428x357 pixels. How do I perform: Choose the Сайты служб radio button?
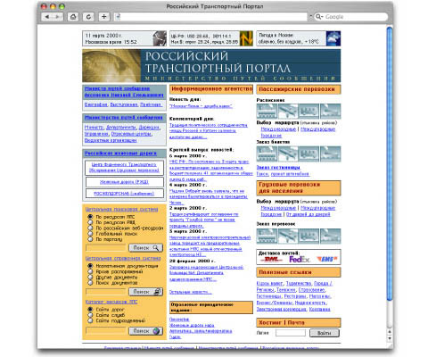coord(90,315)
